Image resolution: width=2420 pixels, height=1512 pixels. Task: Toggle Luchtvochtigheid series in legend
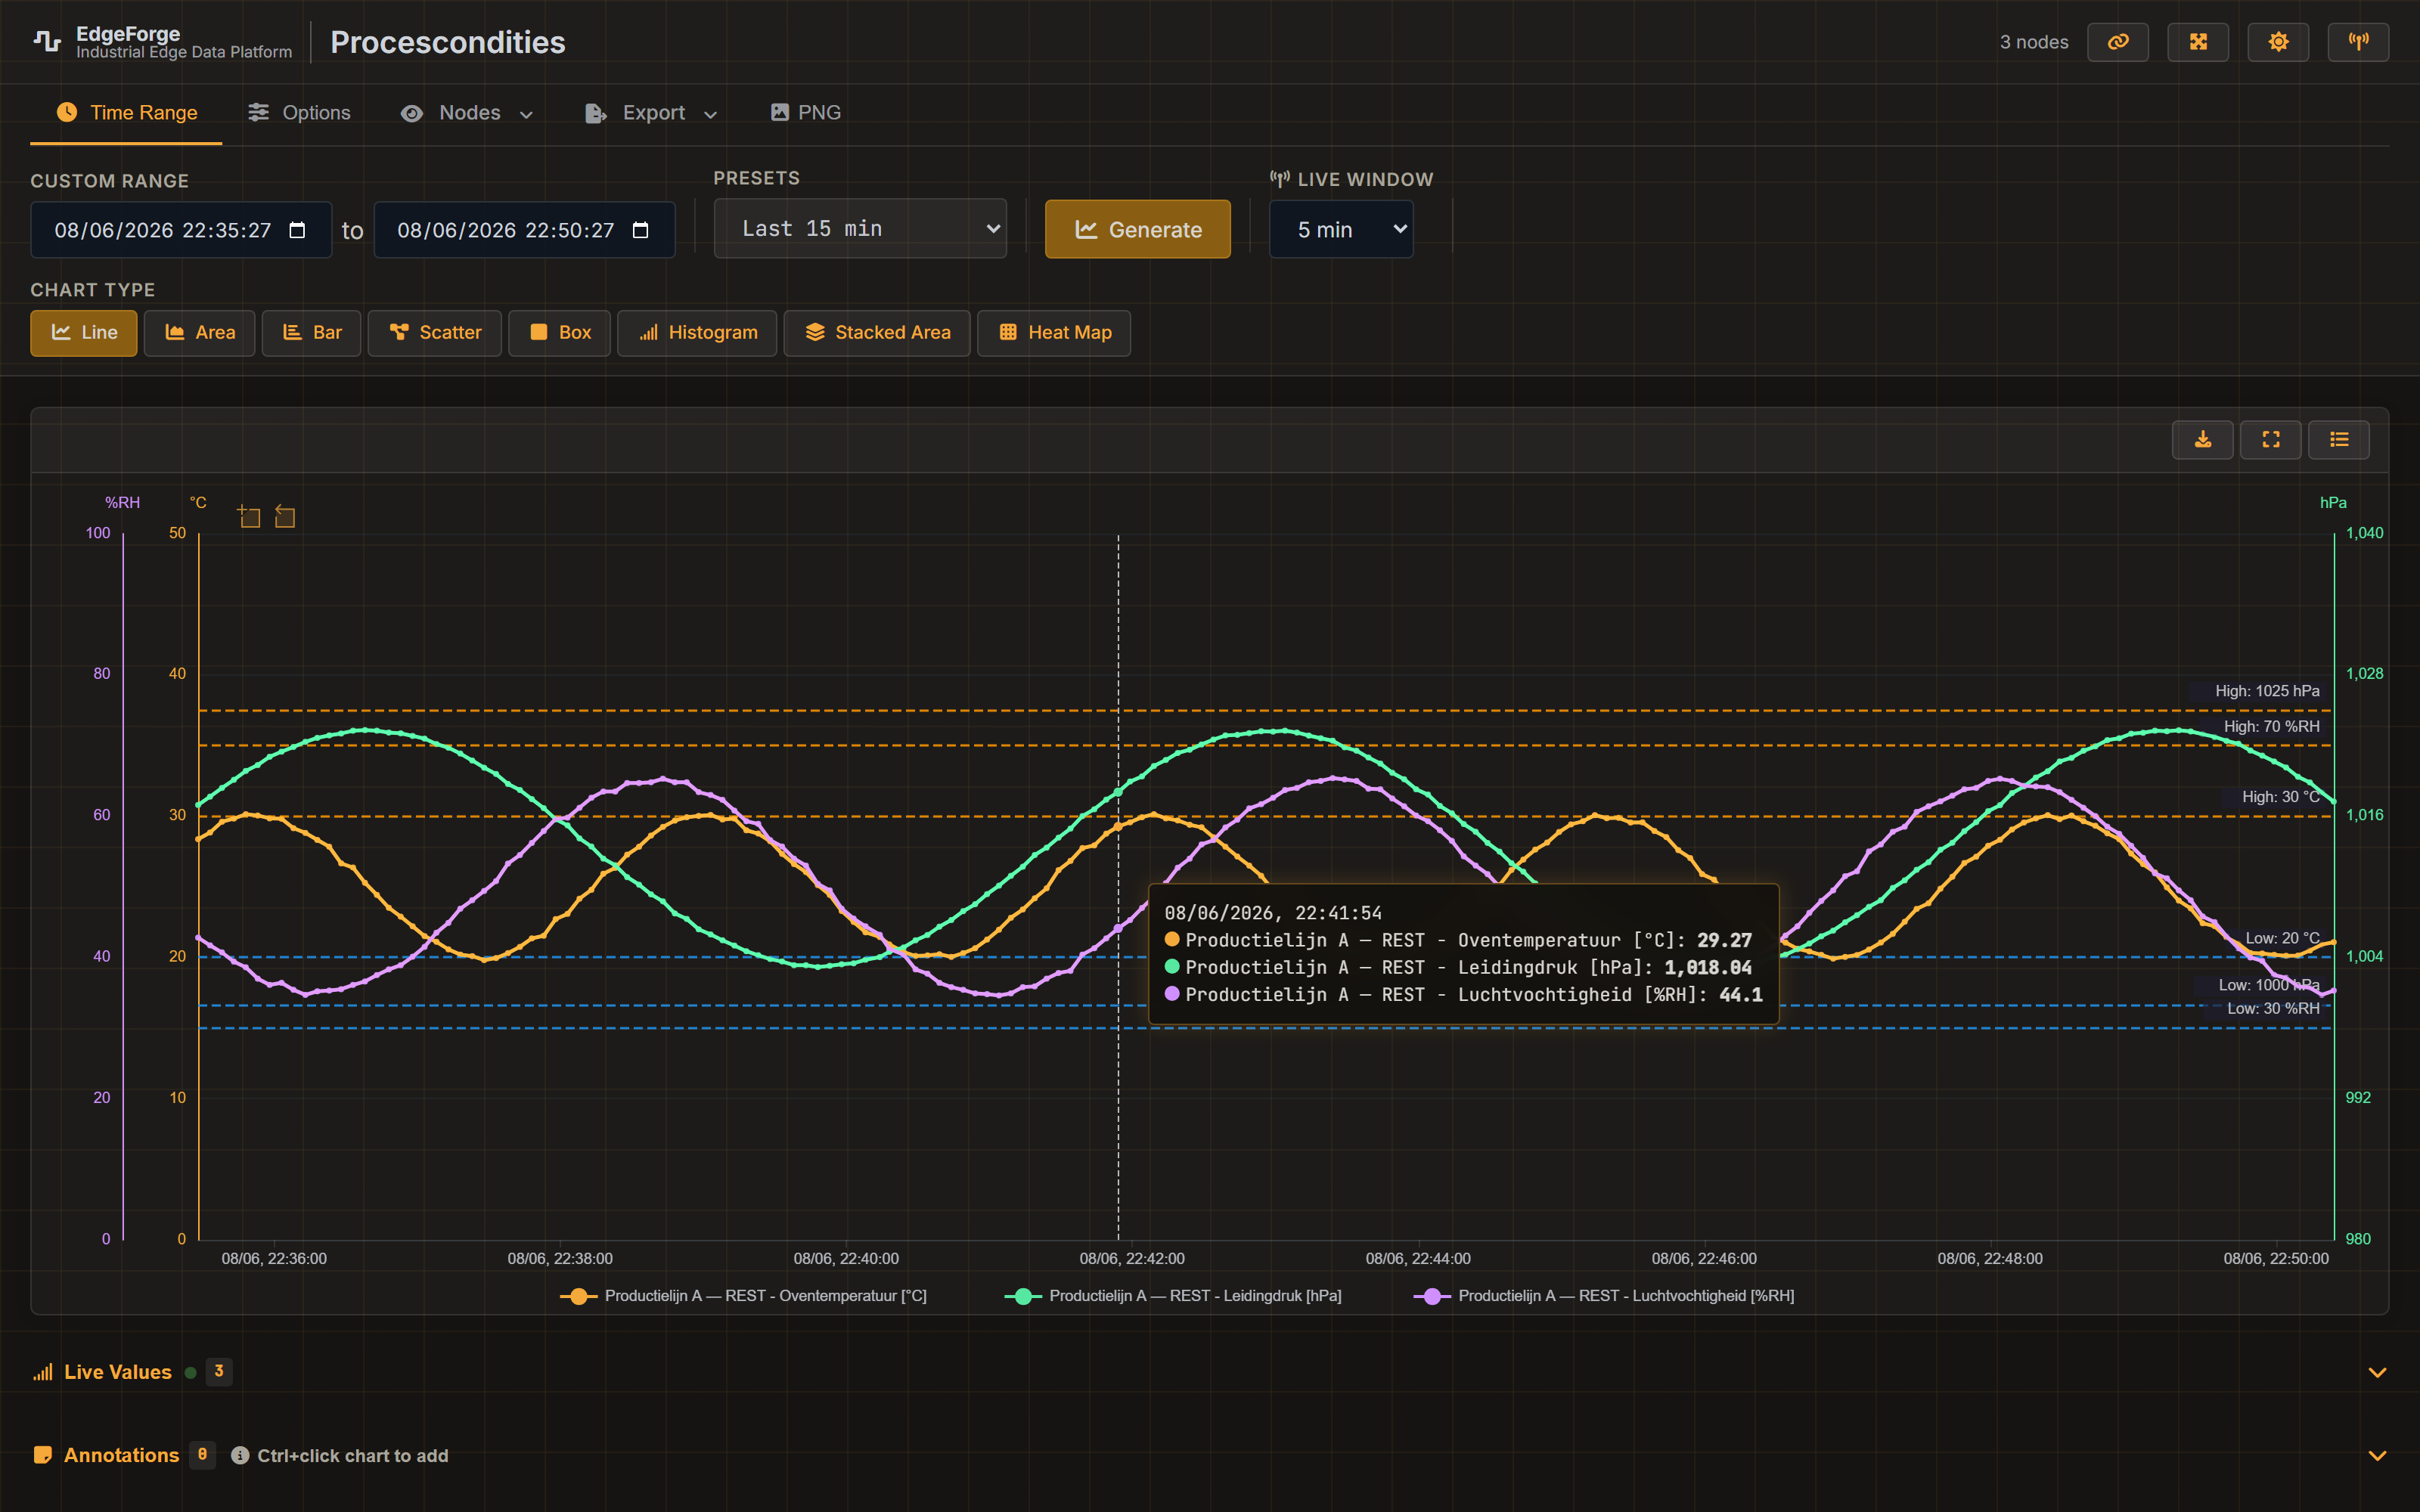[x=1604, y=1295]
